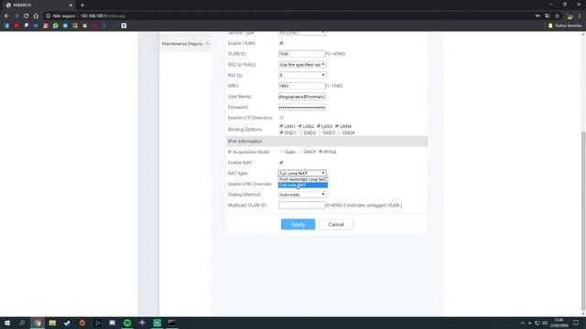Click the Password input field
Viewport: 586px width, 329px height.
301,107
